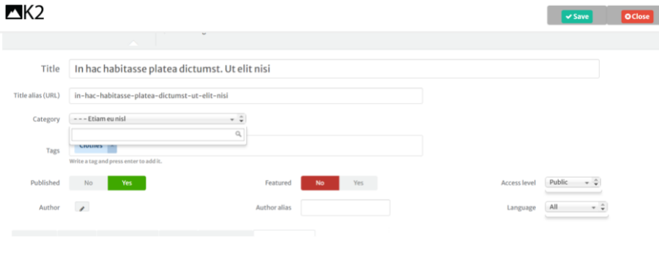Click the Category stepper arrows icon
659x263 pixels.
click(241, 119)
